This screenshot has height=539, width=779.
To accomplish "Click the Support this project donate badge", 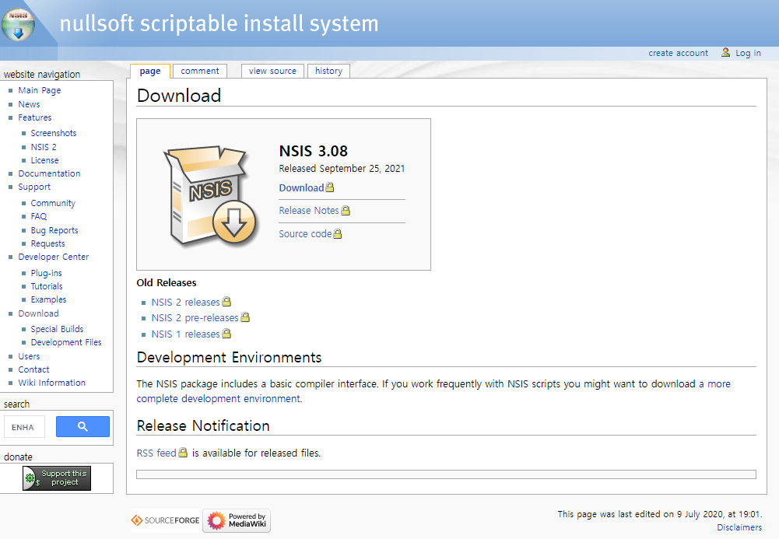I will click(x=57, y=478).
